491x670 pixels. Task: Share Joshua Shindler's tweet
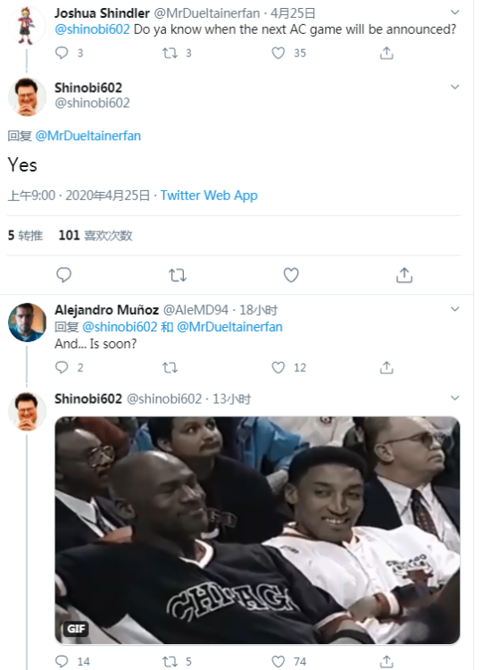387,53
